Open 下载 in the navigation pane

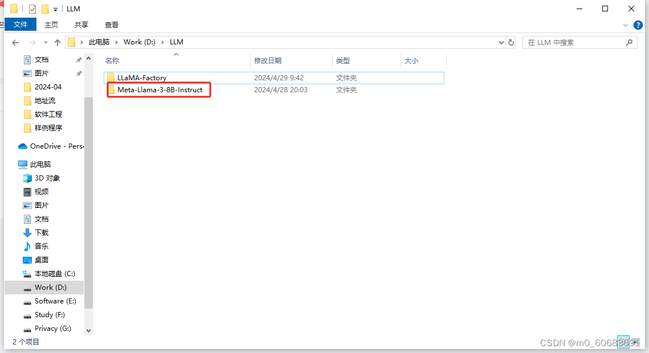(42, 232)
